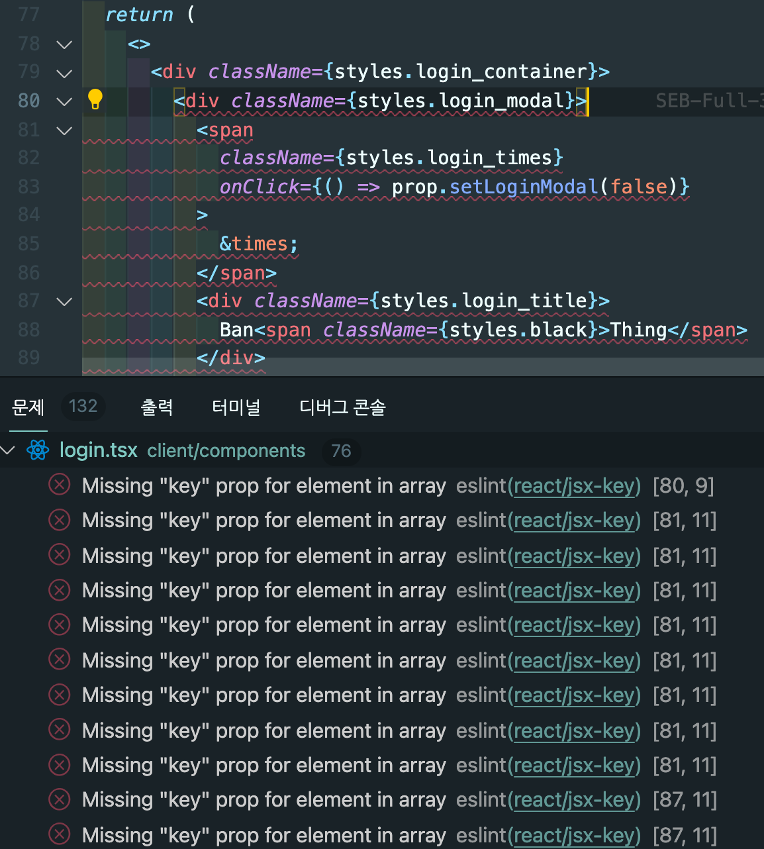Screen dimensions: 764x849
Task: Click styles.black on line 88
Action: (x=518, y=330)
